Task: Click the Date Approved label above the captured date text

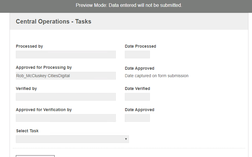Action: click(x=139, y=68)
